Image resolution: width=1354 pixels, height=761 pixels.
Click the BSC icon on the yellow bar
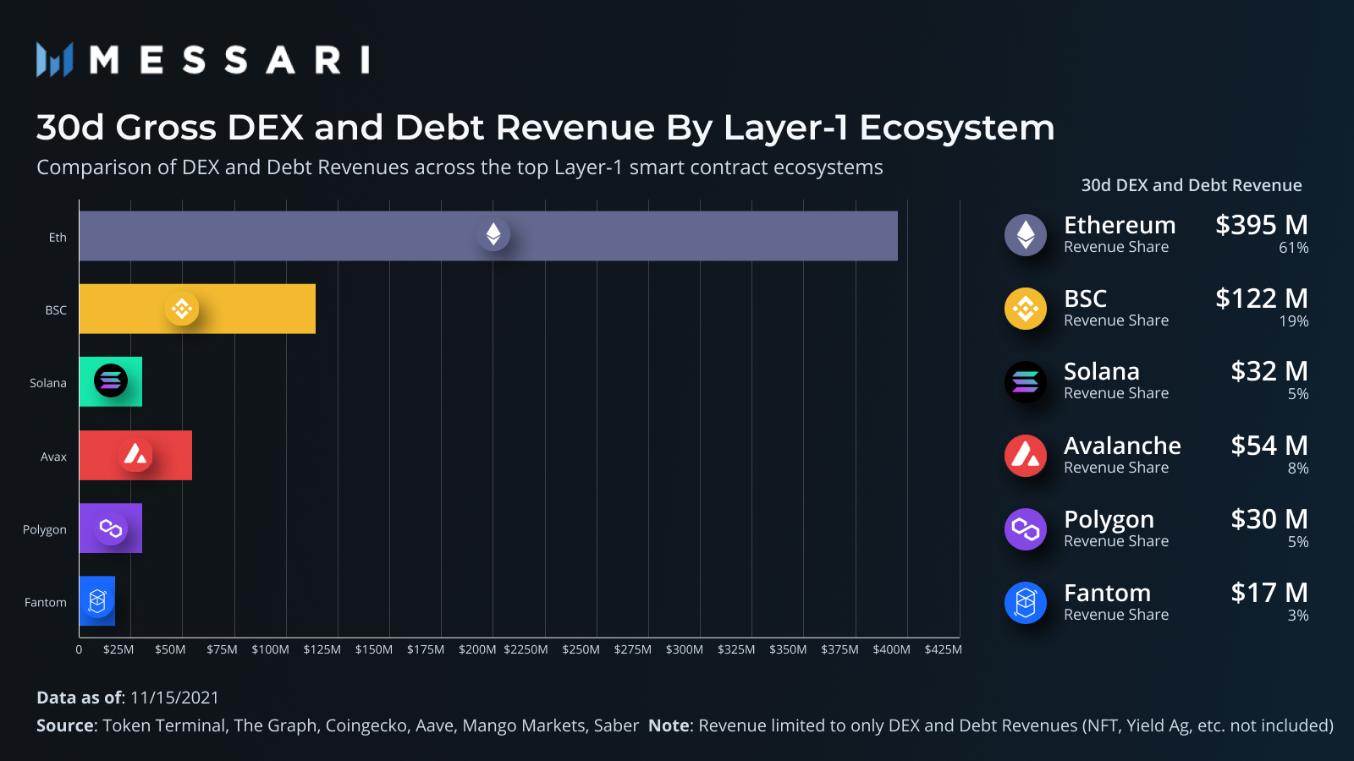(x=182, y=309)
